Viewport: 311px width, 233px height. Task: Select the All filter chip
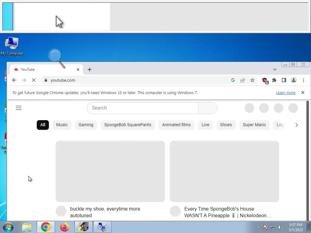tap(43, 125)
